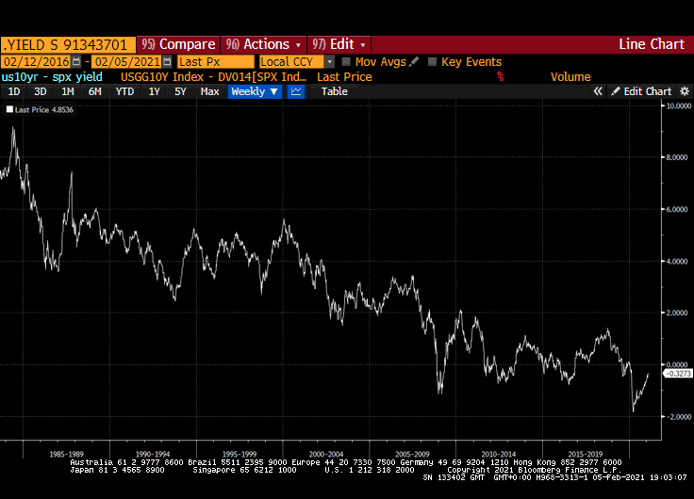This screenshot has width=694, height=499.
Task: Select the 1D range tab
Action: coord(14,91)
